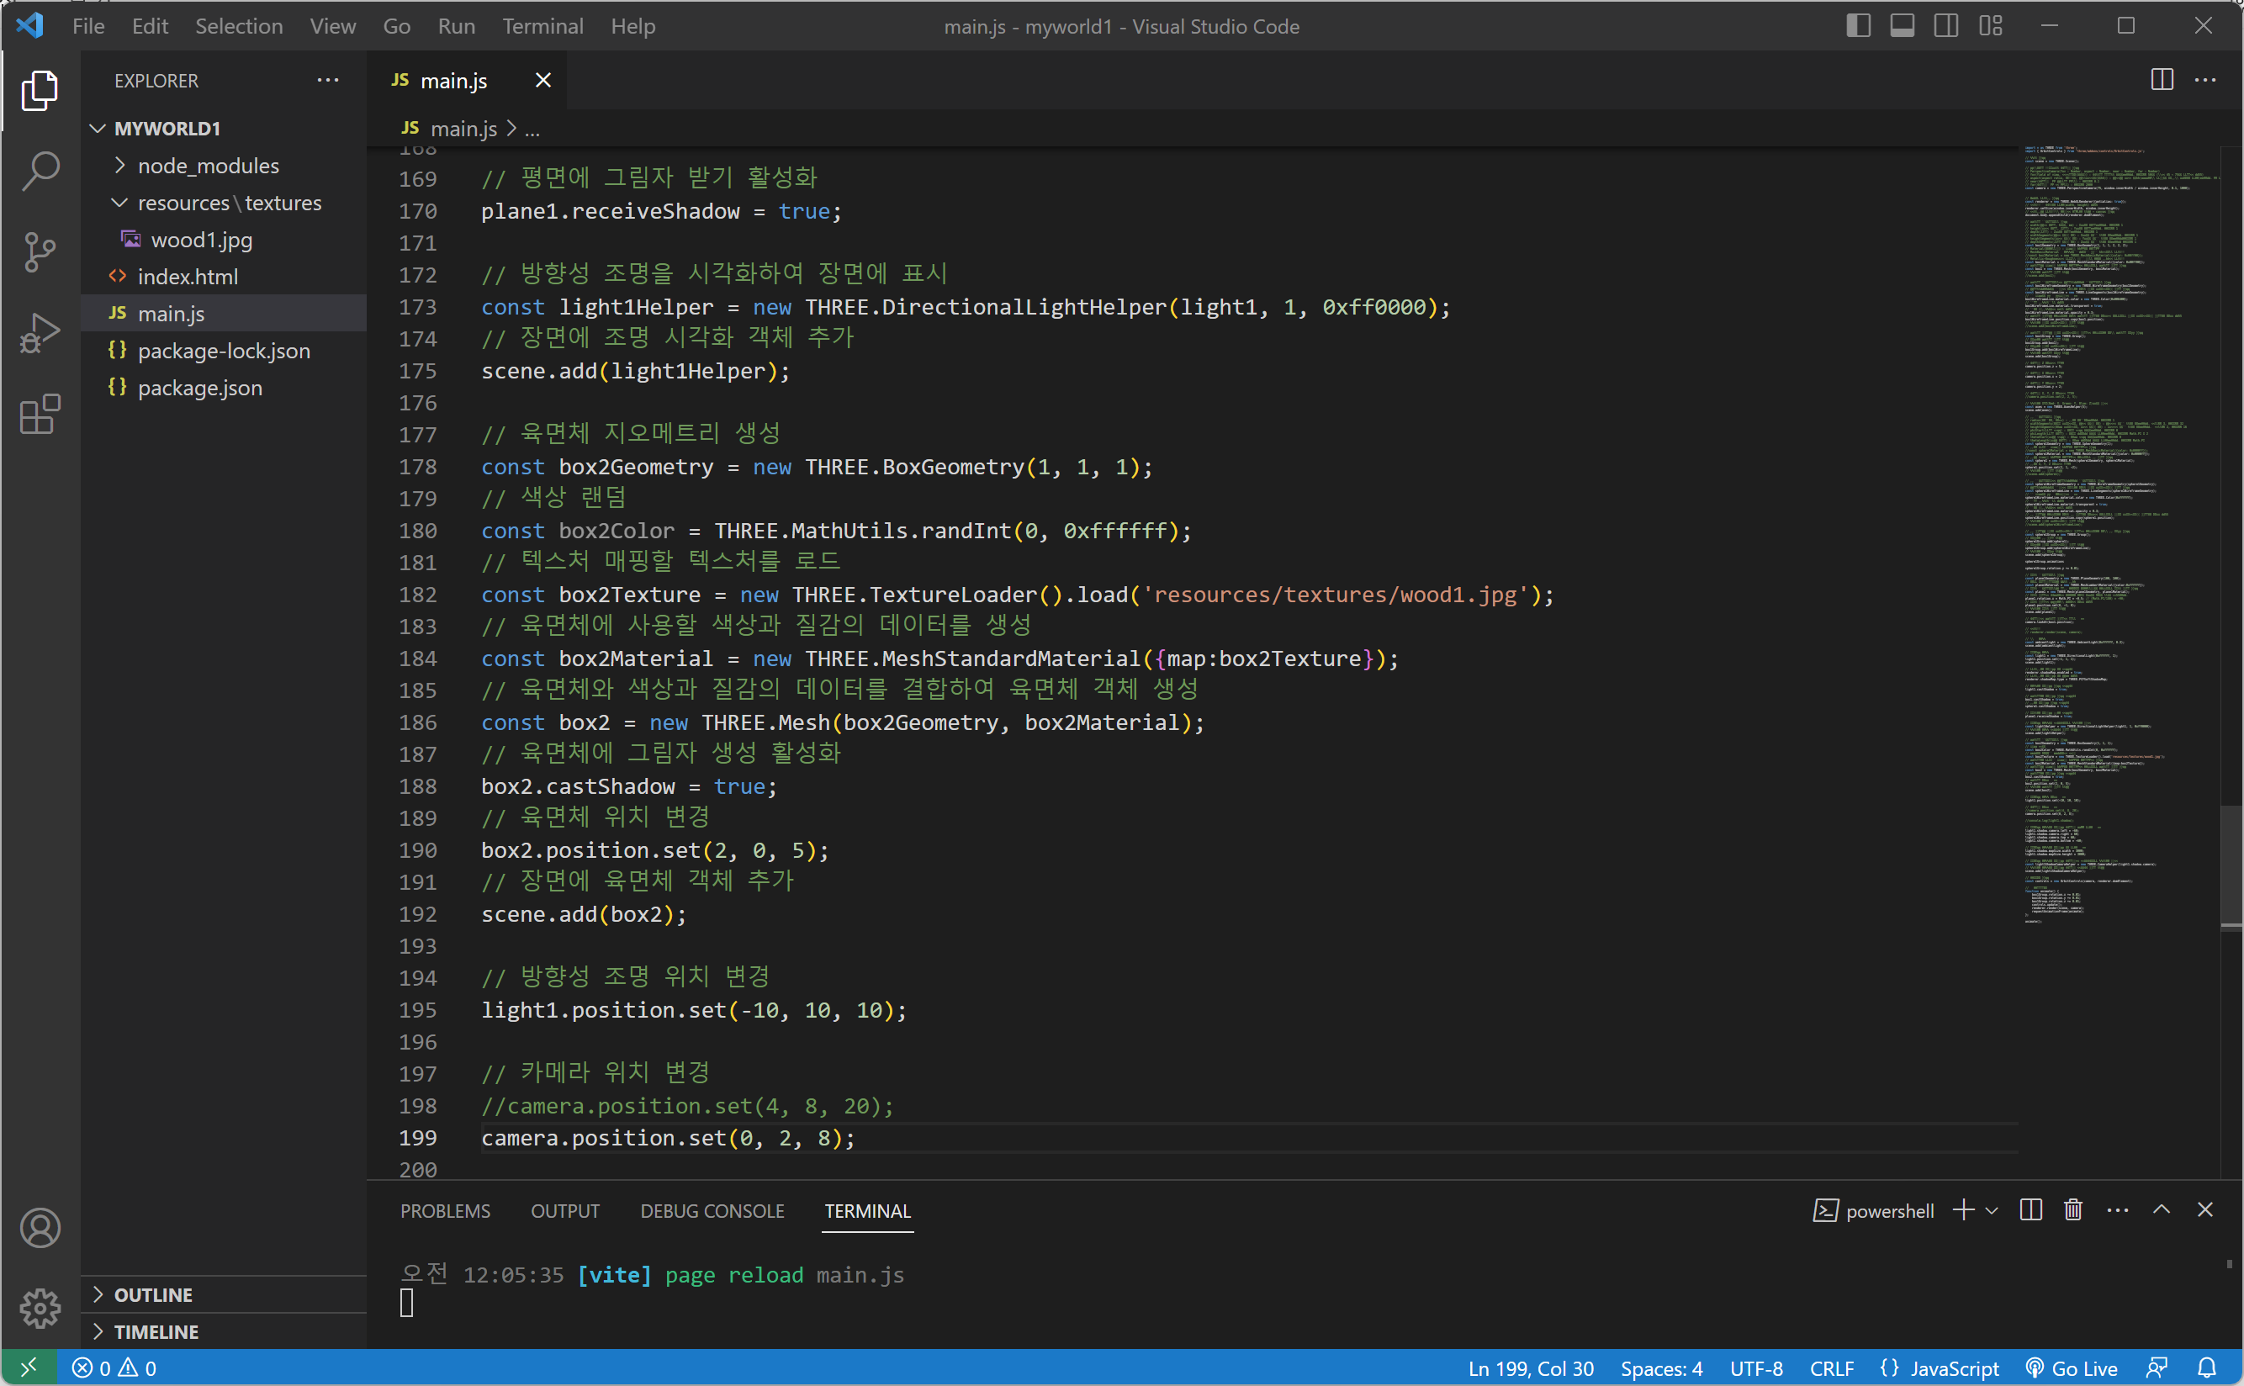Toggle the secondary side bar layout button

[x=1946, y=26]
